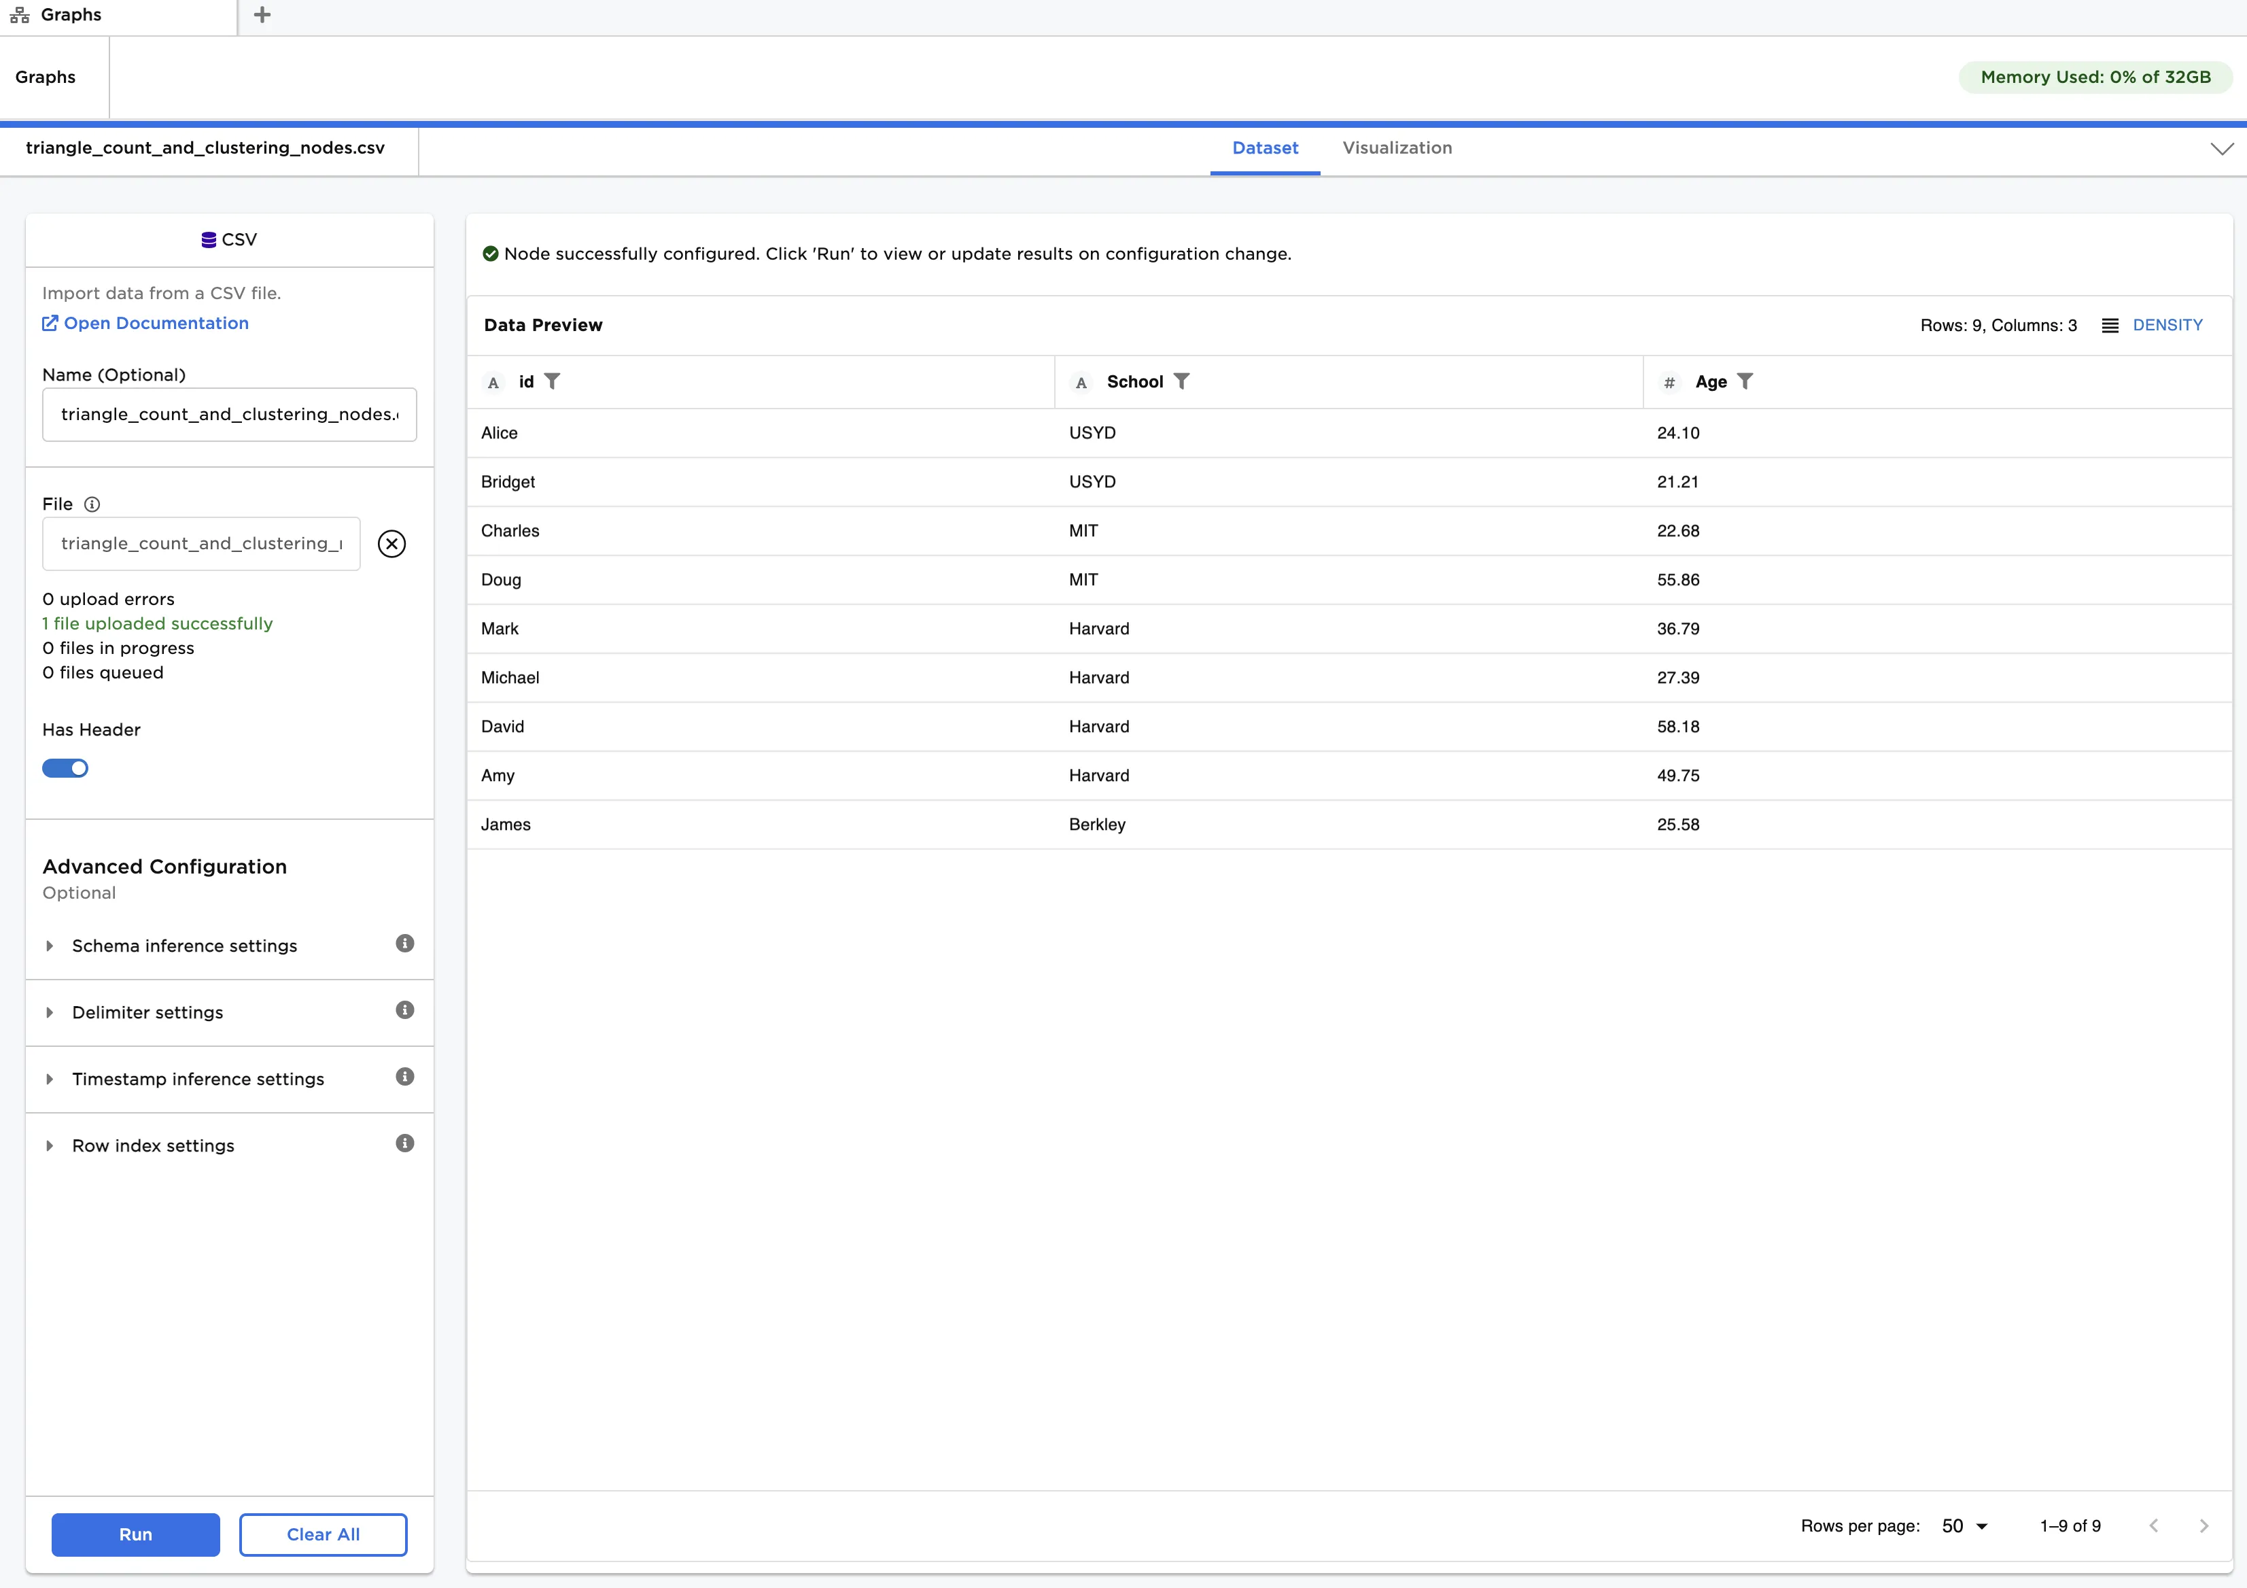Image resolution: width=2247 pixels, height=1588 pixels.
Task: Open a new tab with the plus icon
Action: point(261,15)
